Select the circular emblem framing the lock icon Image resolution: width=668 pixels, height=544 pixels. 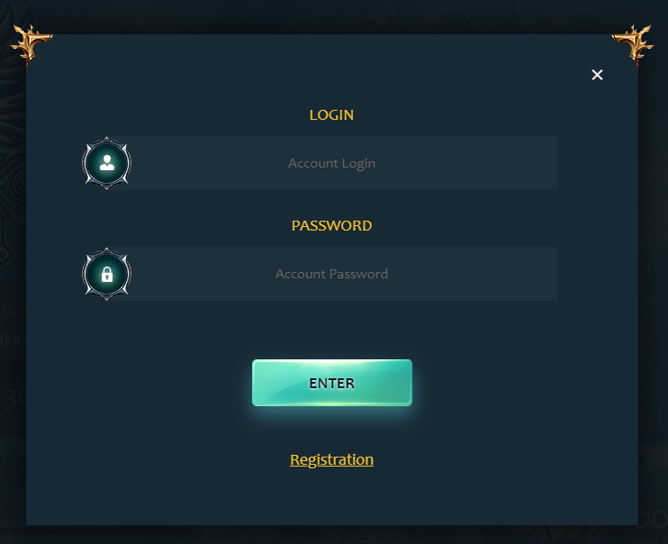[107, 274]
